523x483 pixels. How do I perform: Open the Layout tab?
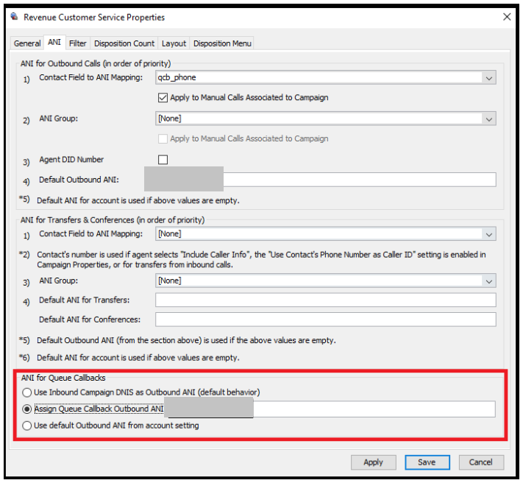coord(174,43)
